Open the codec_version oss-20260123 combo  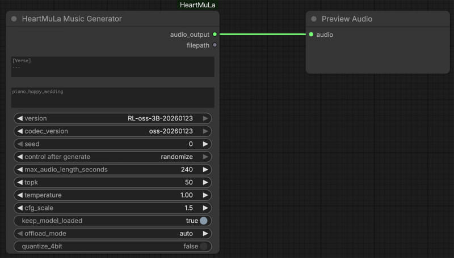coord(112,131)
